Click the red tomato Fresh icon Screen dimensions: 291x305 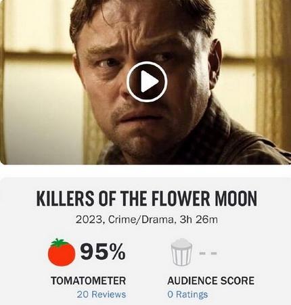point(62,252)
